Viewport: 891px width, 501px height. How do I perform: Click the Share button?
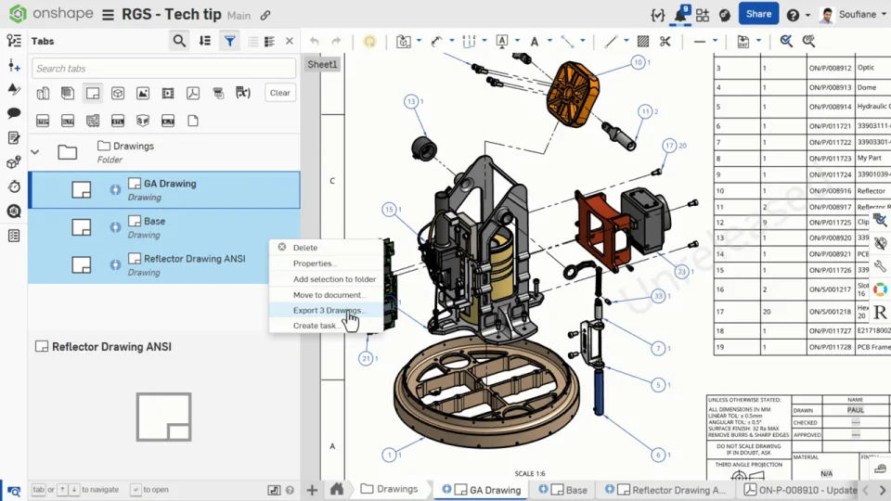pyautogui.click(x=758, y=14)
